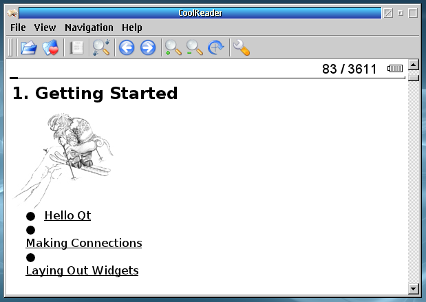The height and width of the screenshot is (302, 426).
Task: Click the rotate view toolbar icon
Action: (x=216, y=47)
